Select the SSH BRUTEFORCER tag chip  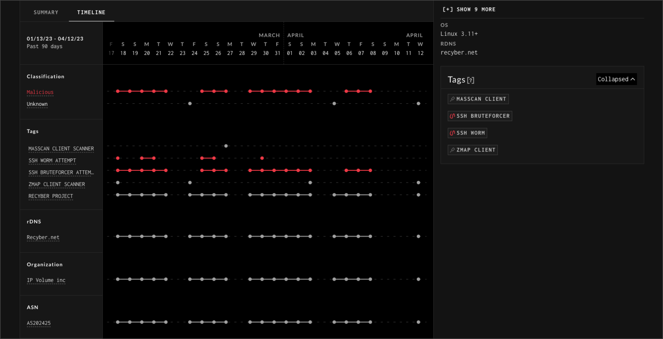[480, 116]
